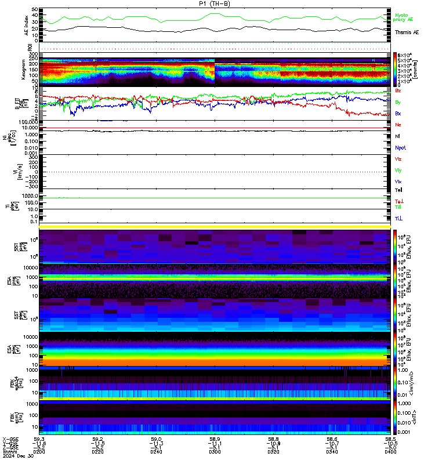Click the green By legend label

point(398,102)
